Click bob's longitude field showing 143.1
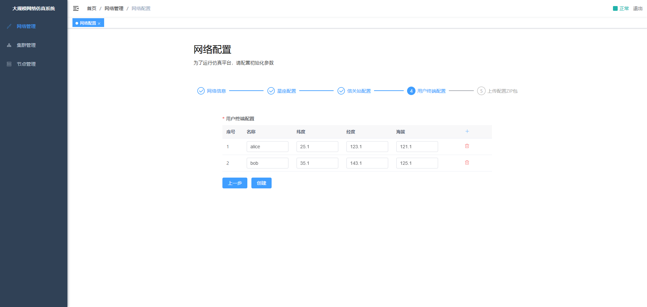The image size is (647, 307). [x=367, y=163]
